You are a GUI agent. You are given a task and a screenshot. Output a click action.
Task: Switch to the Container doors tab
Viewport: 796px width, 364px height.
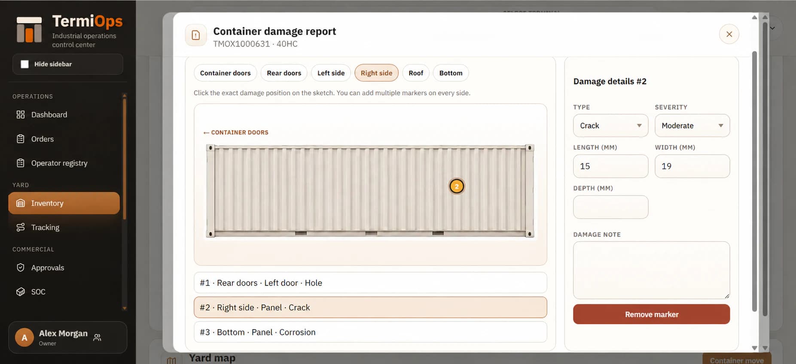pos(225,73)
